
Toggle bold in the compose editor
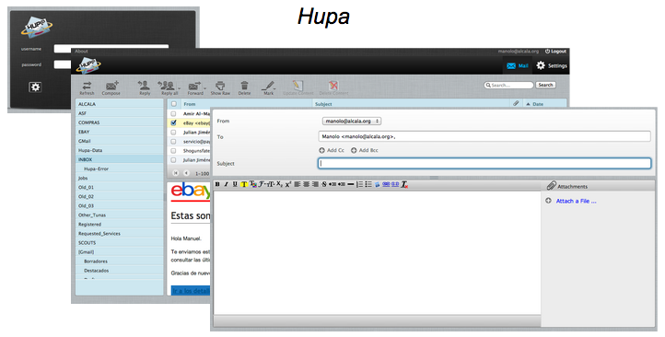click(x=217, y=184)
